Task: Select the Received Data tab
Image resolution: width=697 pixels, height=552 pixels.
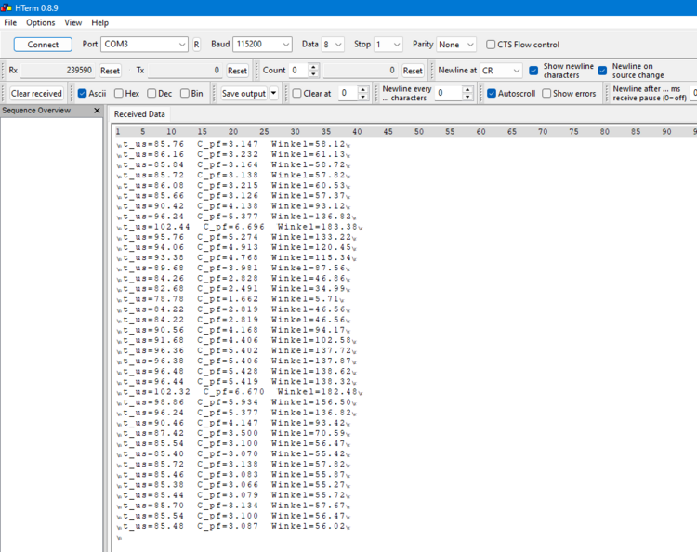Action: click(139, 114)
